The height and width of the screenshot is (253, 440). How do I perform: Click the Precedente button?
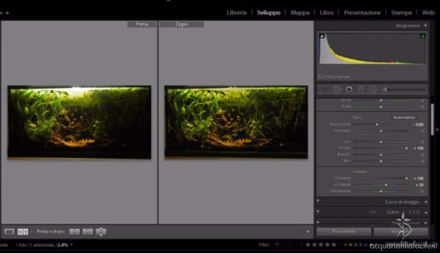coord(344,231)
